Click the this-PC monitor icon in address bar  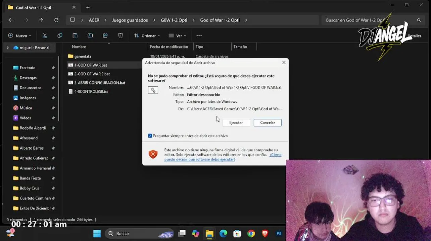pos(73,20)
